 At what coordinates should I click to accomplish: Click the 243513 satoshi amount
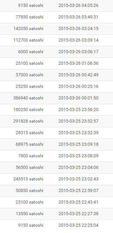pyautogui.click(x=28, y=179)
